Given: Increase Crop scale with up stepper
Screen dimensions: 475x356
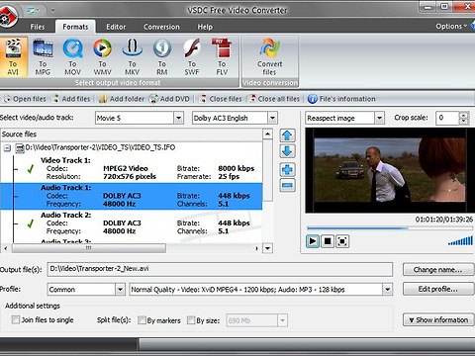Looking at the screenshot, I should pyautogui.click(x=464, y=115).
